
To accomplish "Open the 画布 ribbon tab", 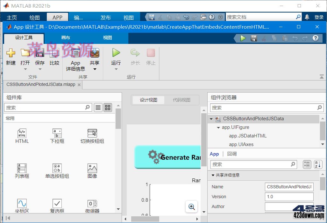I will [65, 38].
